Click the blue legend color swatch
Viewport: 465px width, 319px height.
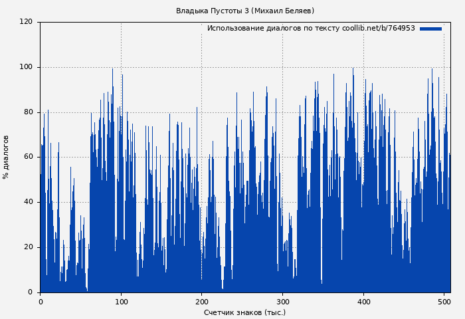click(x=430, y=29)
